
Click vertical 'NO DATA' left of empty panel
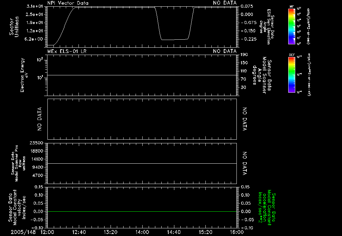click(39, 119)
